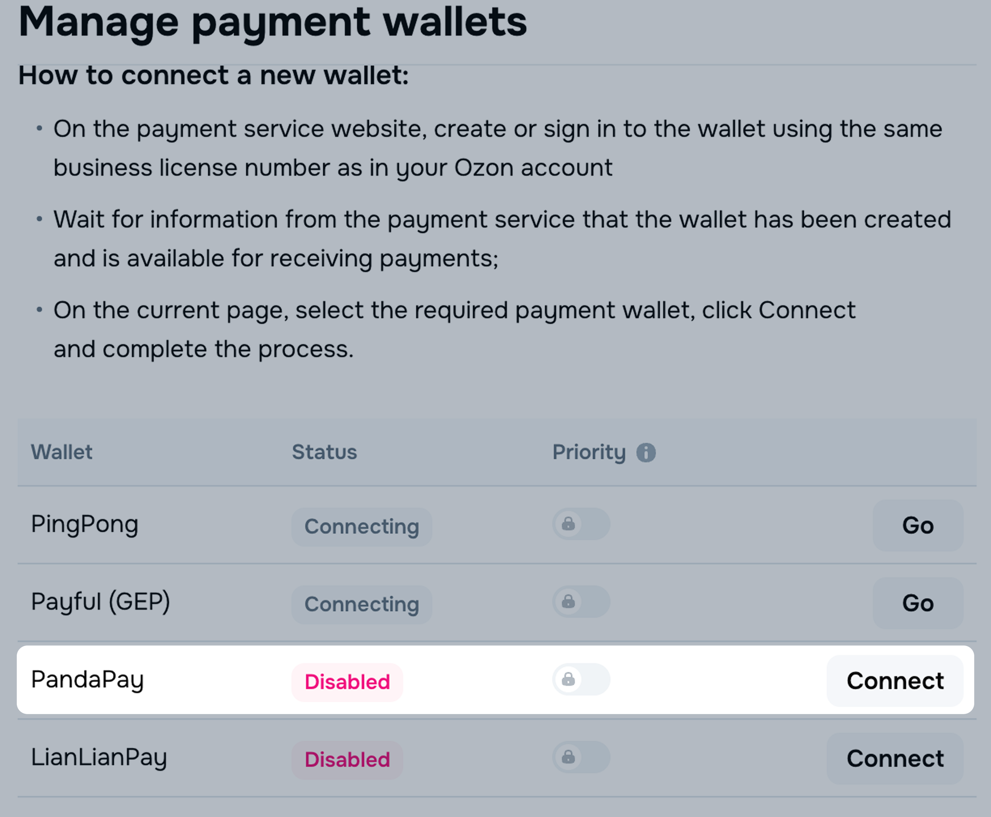Toggle the Payful (GEP) priority switch

[x=581, y=601]
